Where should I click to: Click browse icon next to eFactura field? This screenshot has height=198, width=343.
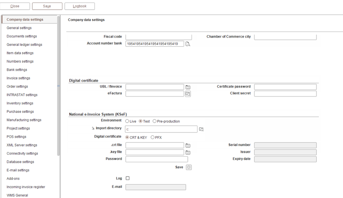pos(188,94)
